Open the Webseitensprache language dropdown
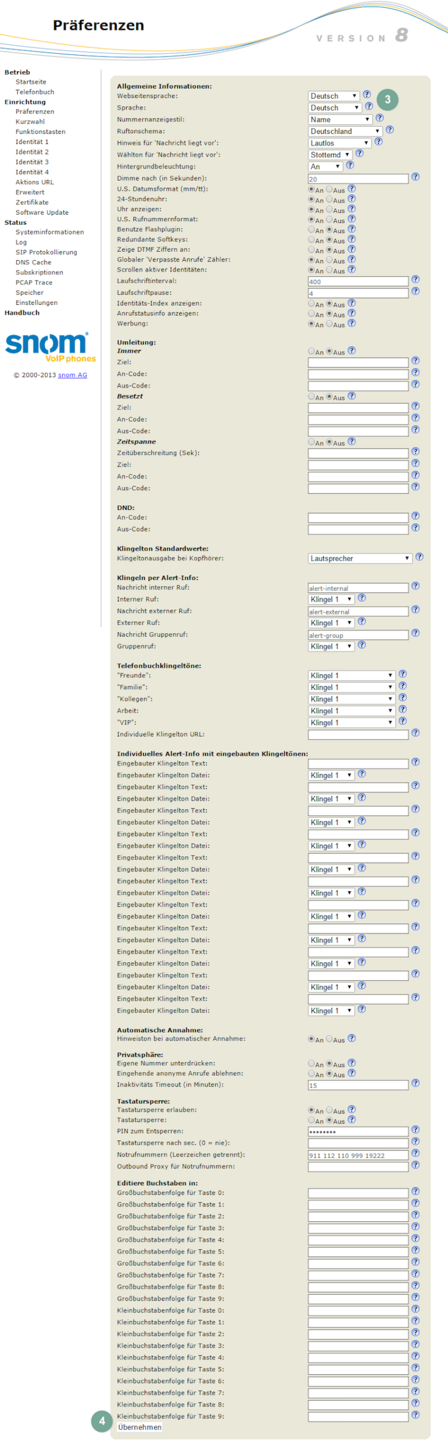This screenshot has height=1455, width=448. tap(333, 96)
